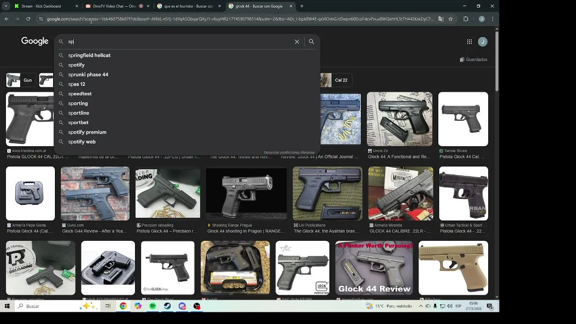Open the Chrome extensions menu
This screenshot has width=576, height=324.
pos(466,19)
